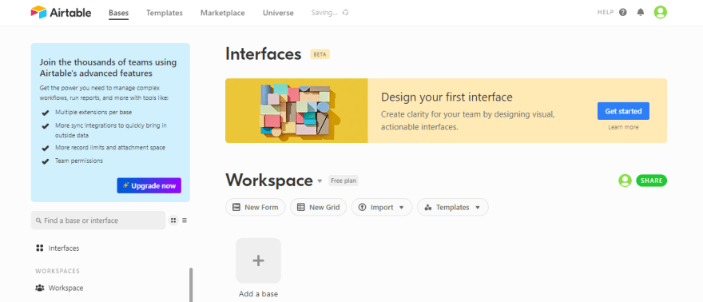Open the Workspace title dropdown arrow
The image size is (703, 302).
[x=320, y=181]
